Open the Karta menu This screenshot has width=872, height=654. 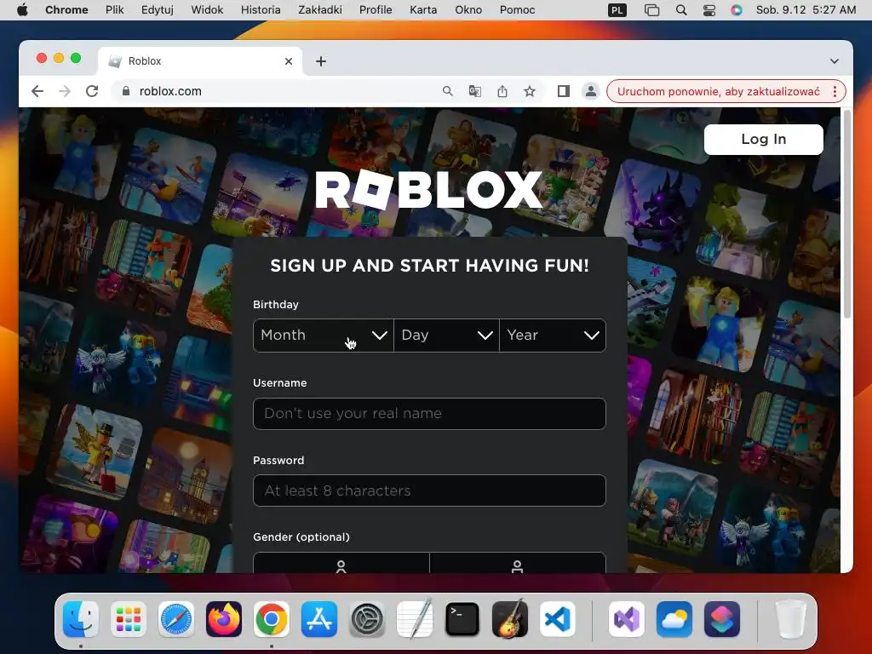pyautogui.click(x=423, y=10)
